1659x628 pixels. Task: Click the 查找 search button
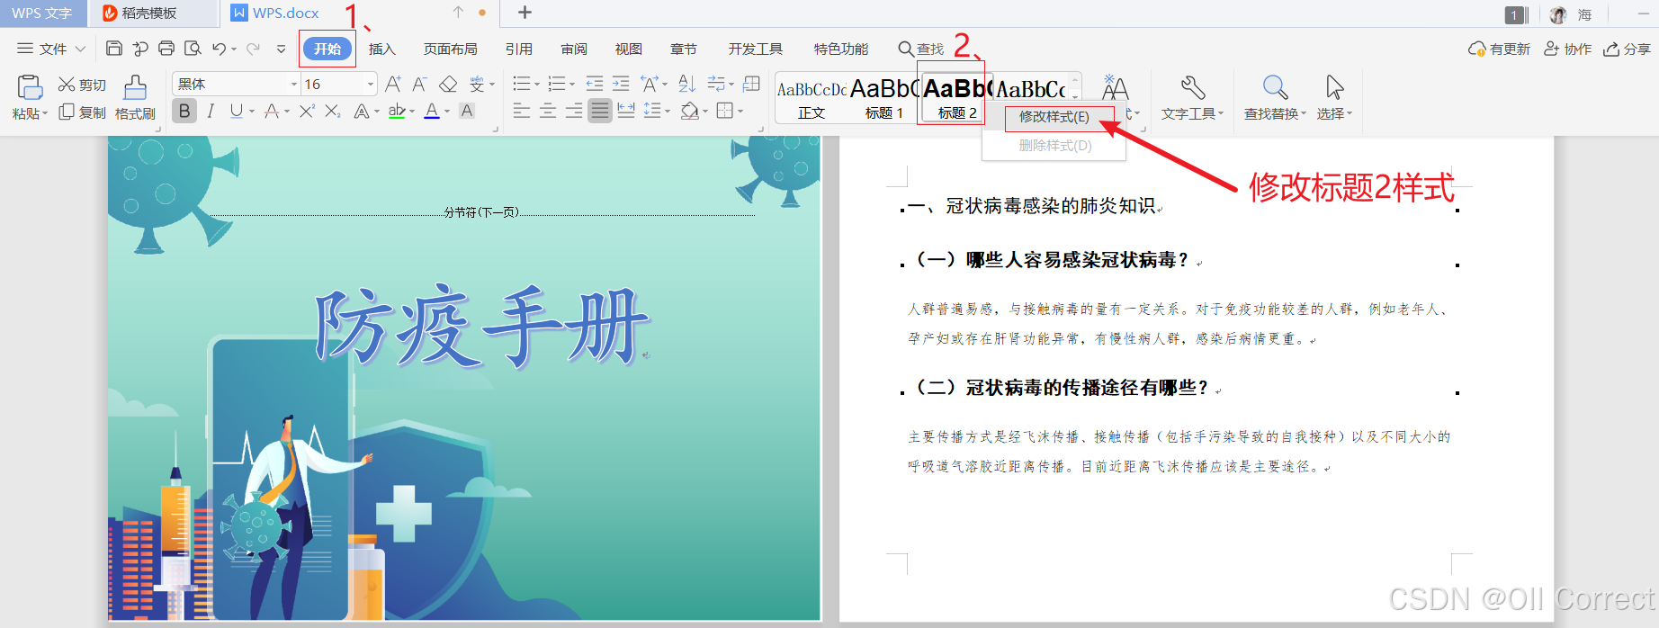coord(921,49)
